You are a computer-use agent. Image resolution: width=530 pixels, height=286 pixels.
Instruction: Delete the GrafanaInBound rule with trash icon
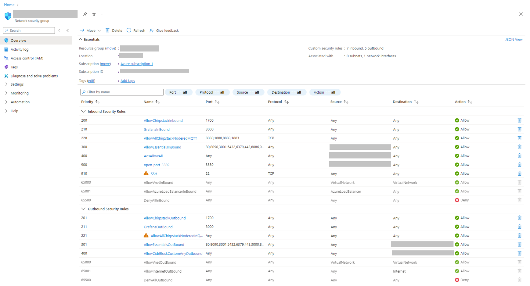(x=519, y=129)
